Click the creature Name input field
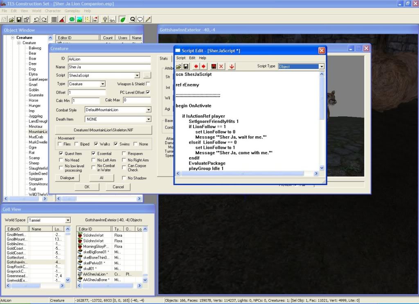This screenshot has height=304, width=419. click(x=109, y=67)
